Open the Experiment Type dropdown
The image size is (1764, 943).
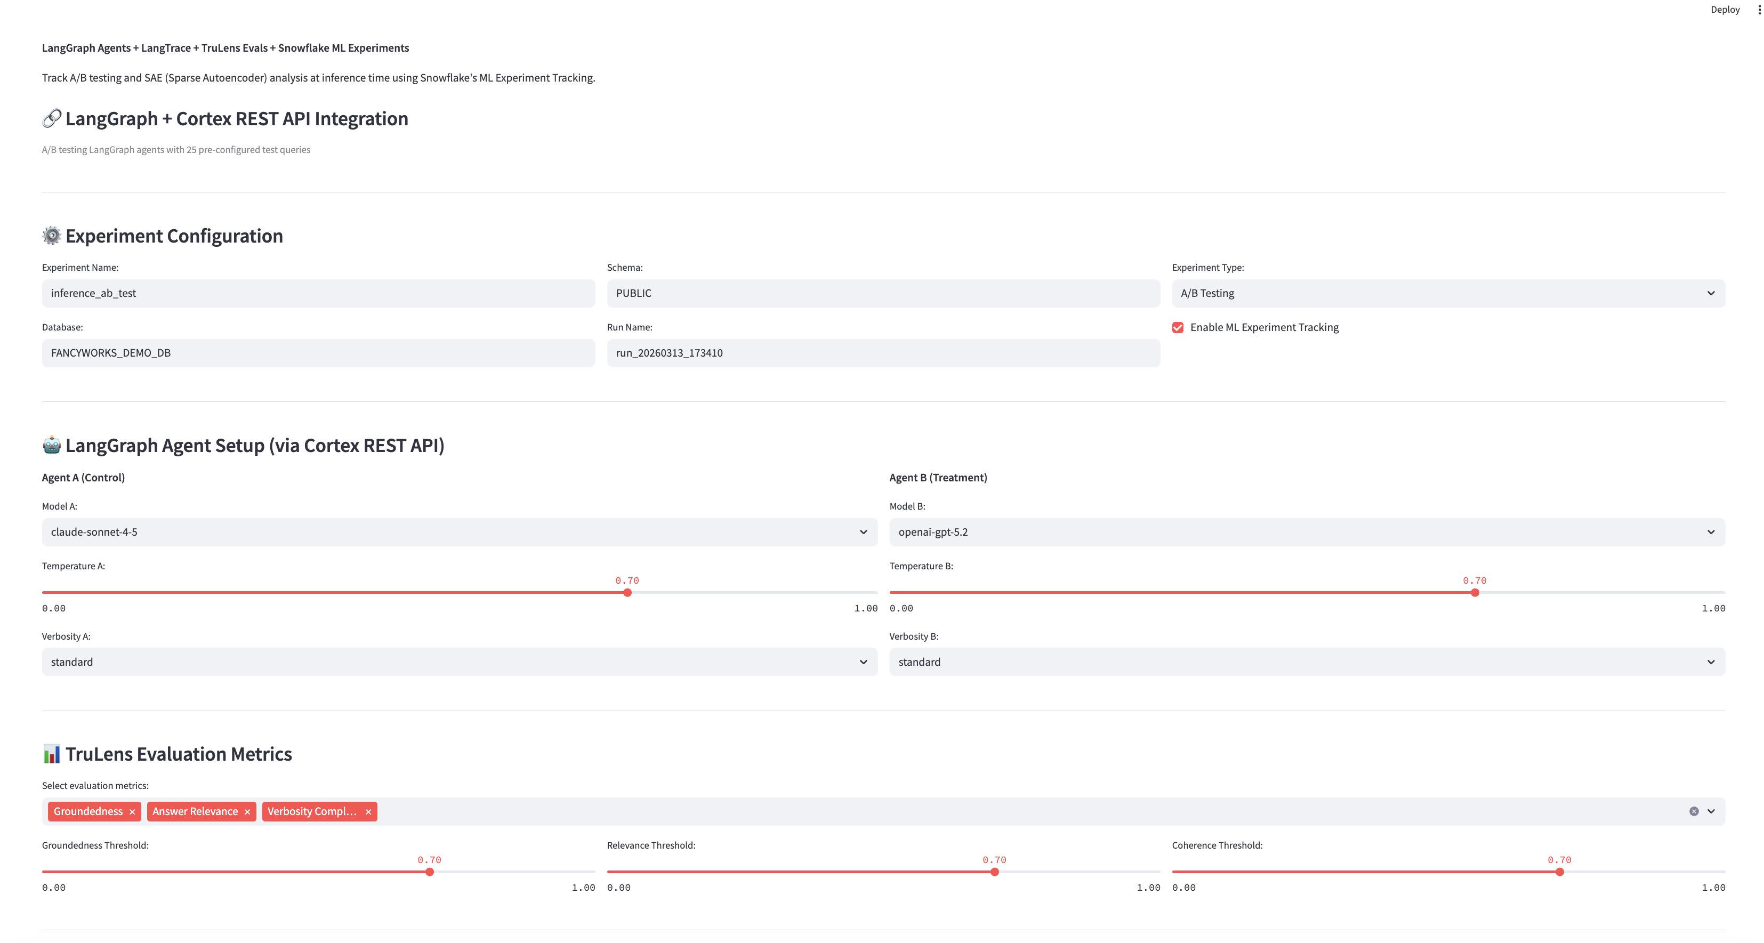pos(1448,293)
